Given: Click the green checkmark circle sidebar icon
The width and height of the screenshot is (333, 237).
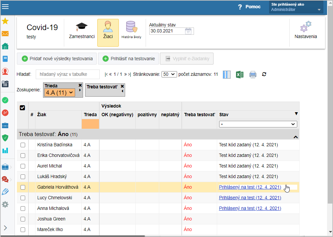Looking at the screenshot, I should (x=5, y=100).
